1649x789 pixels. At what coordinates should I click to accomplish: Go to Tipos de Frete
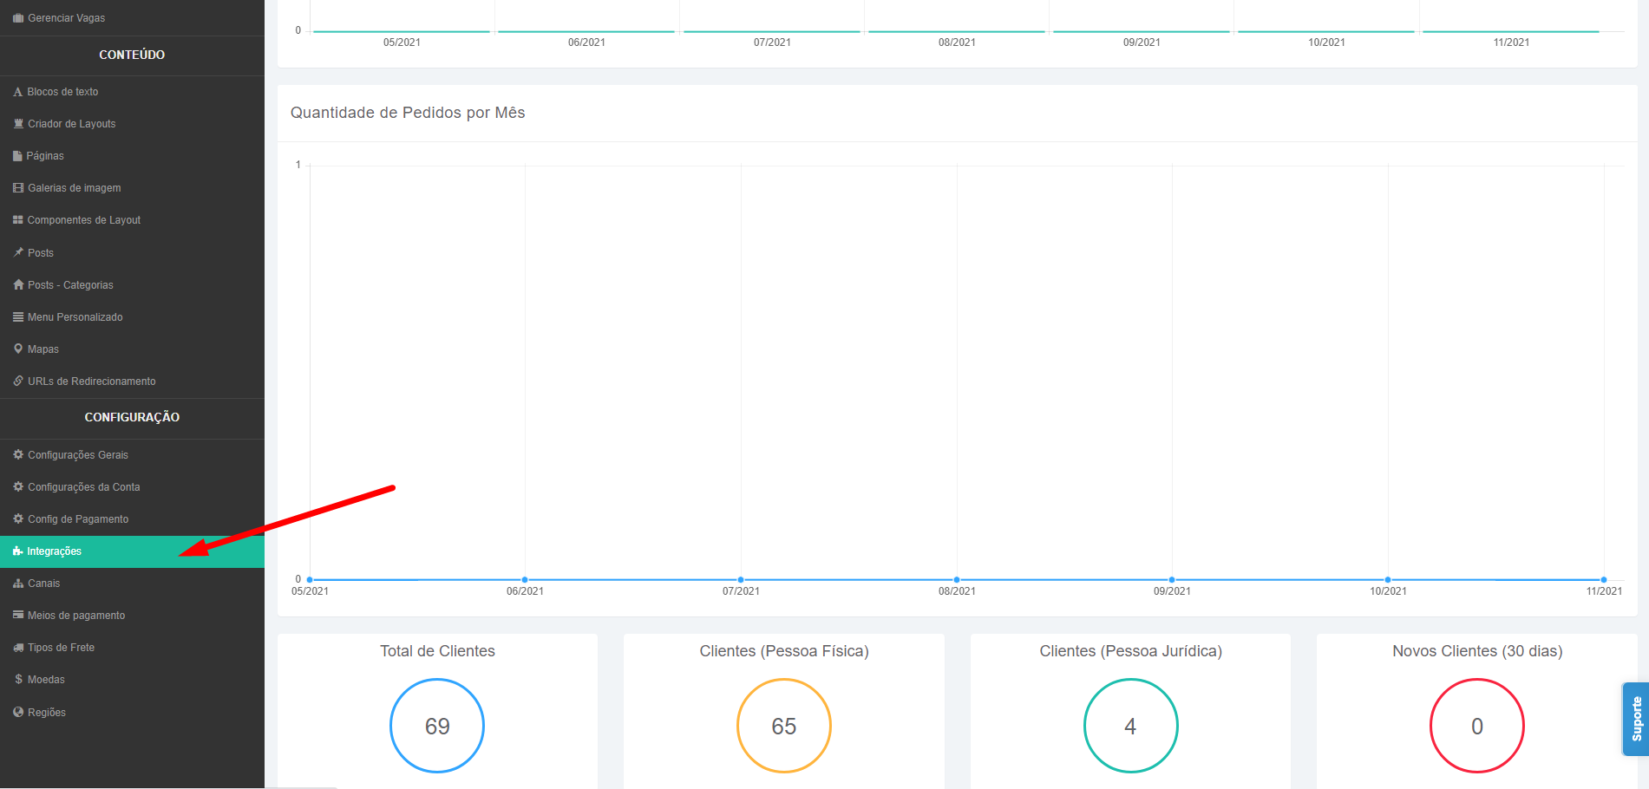click(x=132, y=648)
